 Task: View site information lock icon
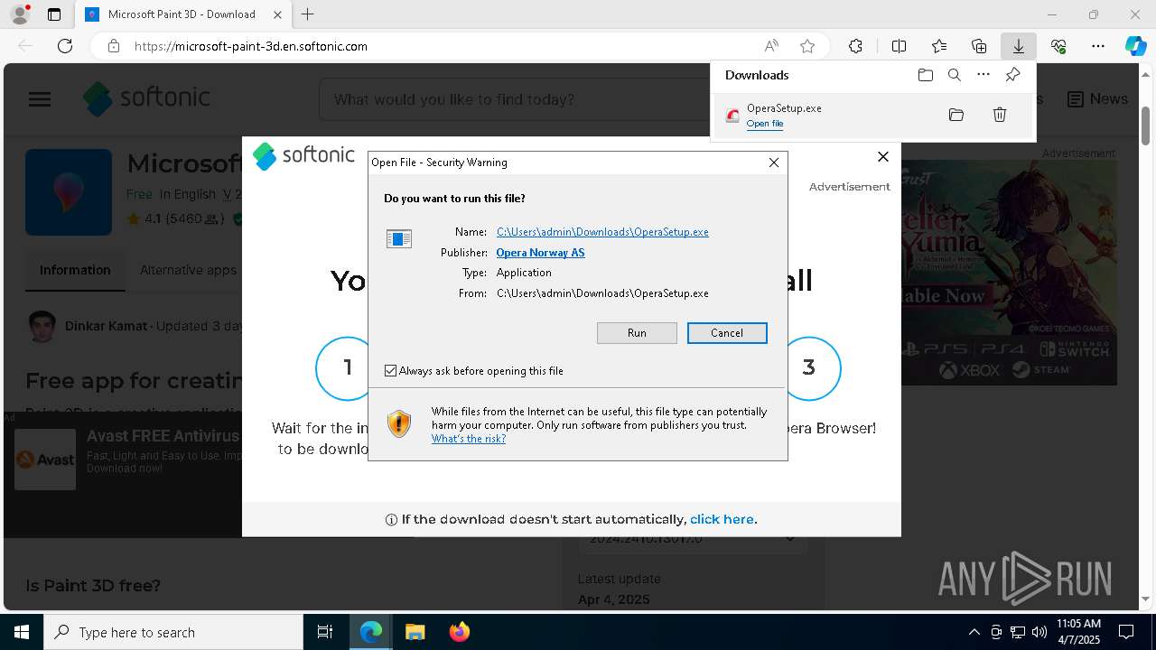tap(114, 46)
